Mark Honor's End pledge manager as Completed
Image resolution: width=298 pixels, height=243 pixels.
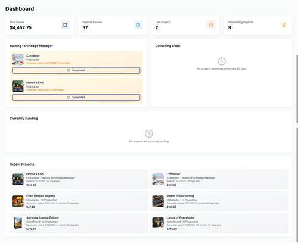tap(76, 97)
